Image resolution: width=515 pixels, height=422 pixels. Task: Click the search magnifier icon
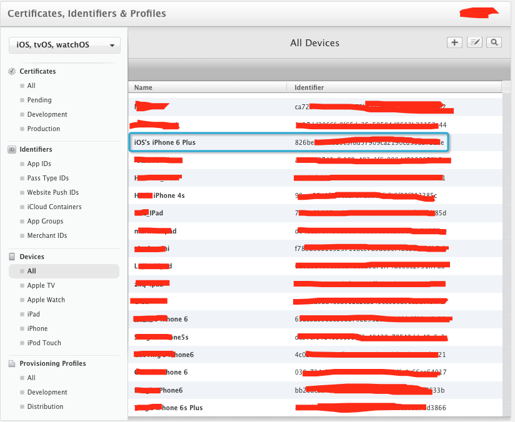[494, 42]
